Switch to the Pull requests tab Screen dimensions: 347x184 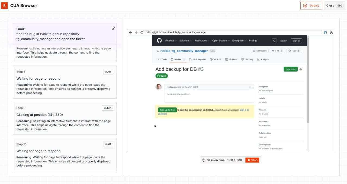198,59
